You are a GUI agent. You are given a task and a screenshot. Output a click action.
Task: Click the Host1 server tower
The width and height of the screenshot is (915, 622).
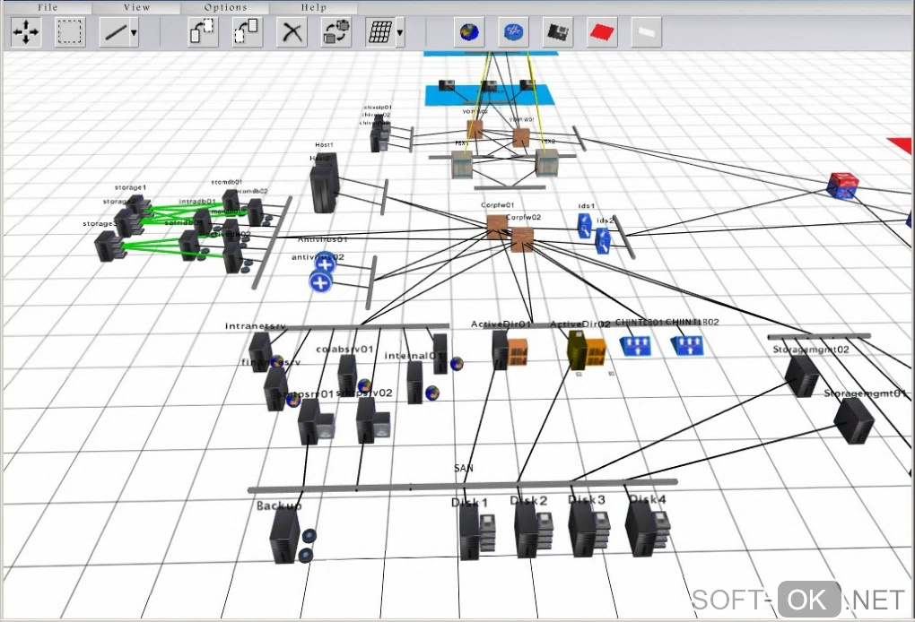[x=325, y=183]
